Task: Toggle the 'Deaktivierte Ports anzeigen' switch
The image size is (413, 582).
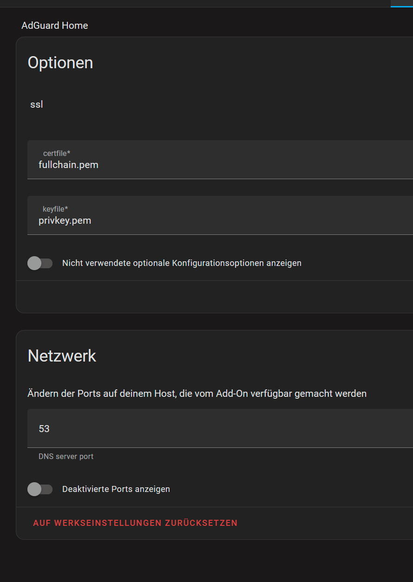Action: pyautogui.click(x=40, y=489)
